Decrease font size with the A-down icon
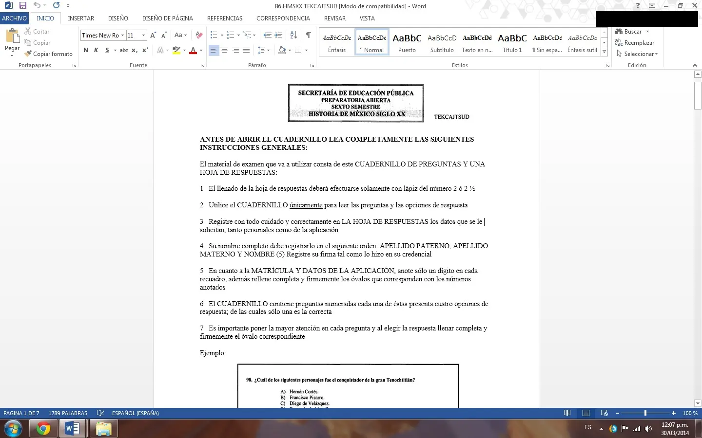 pos(164,35)
